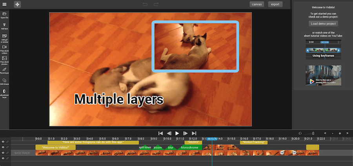The width and height of the screenshot is (353, 166).
Task: Browse free stock photos
Action: pyautogui.click(x=5, y=59)
